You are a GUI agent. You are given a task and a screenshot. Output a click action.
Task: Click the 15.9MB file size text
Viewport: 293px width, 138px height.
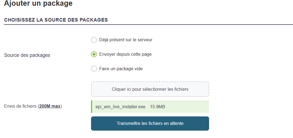tap(157, 107)
